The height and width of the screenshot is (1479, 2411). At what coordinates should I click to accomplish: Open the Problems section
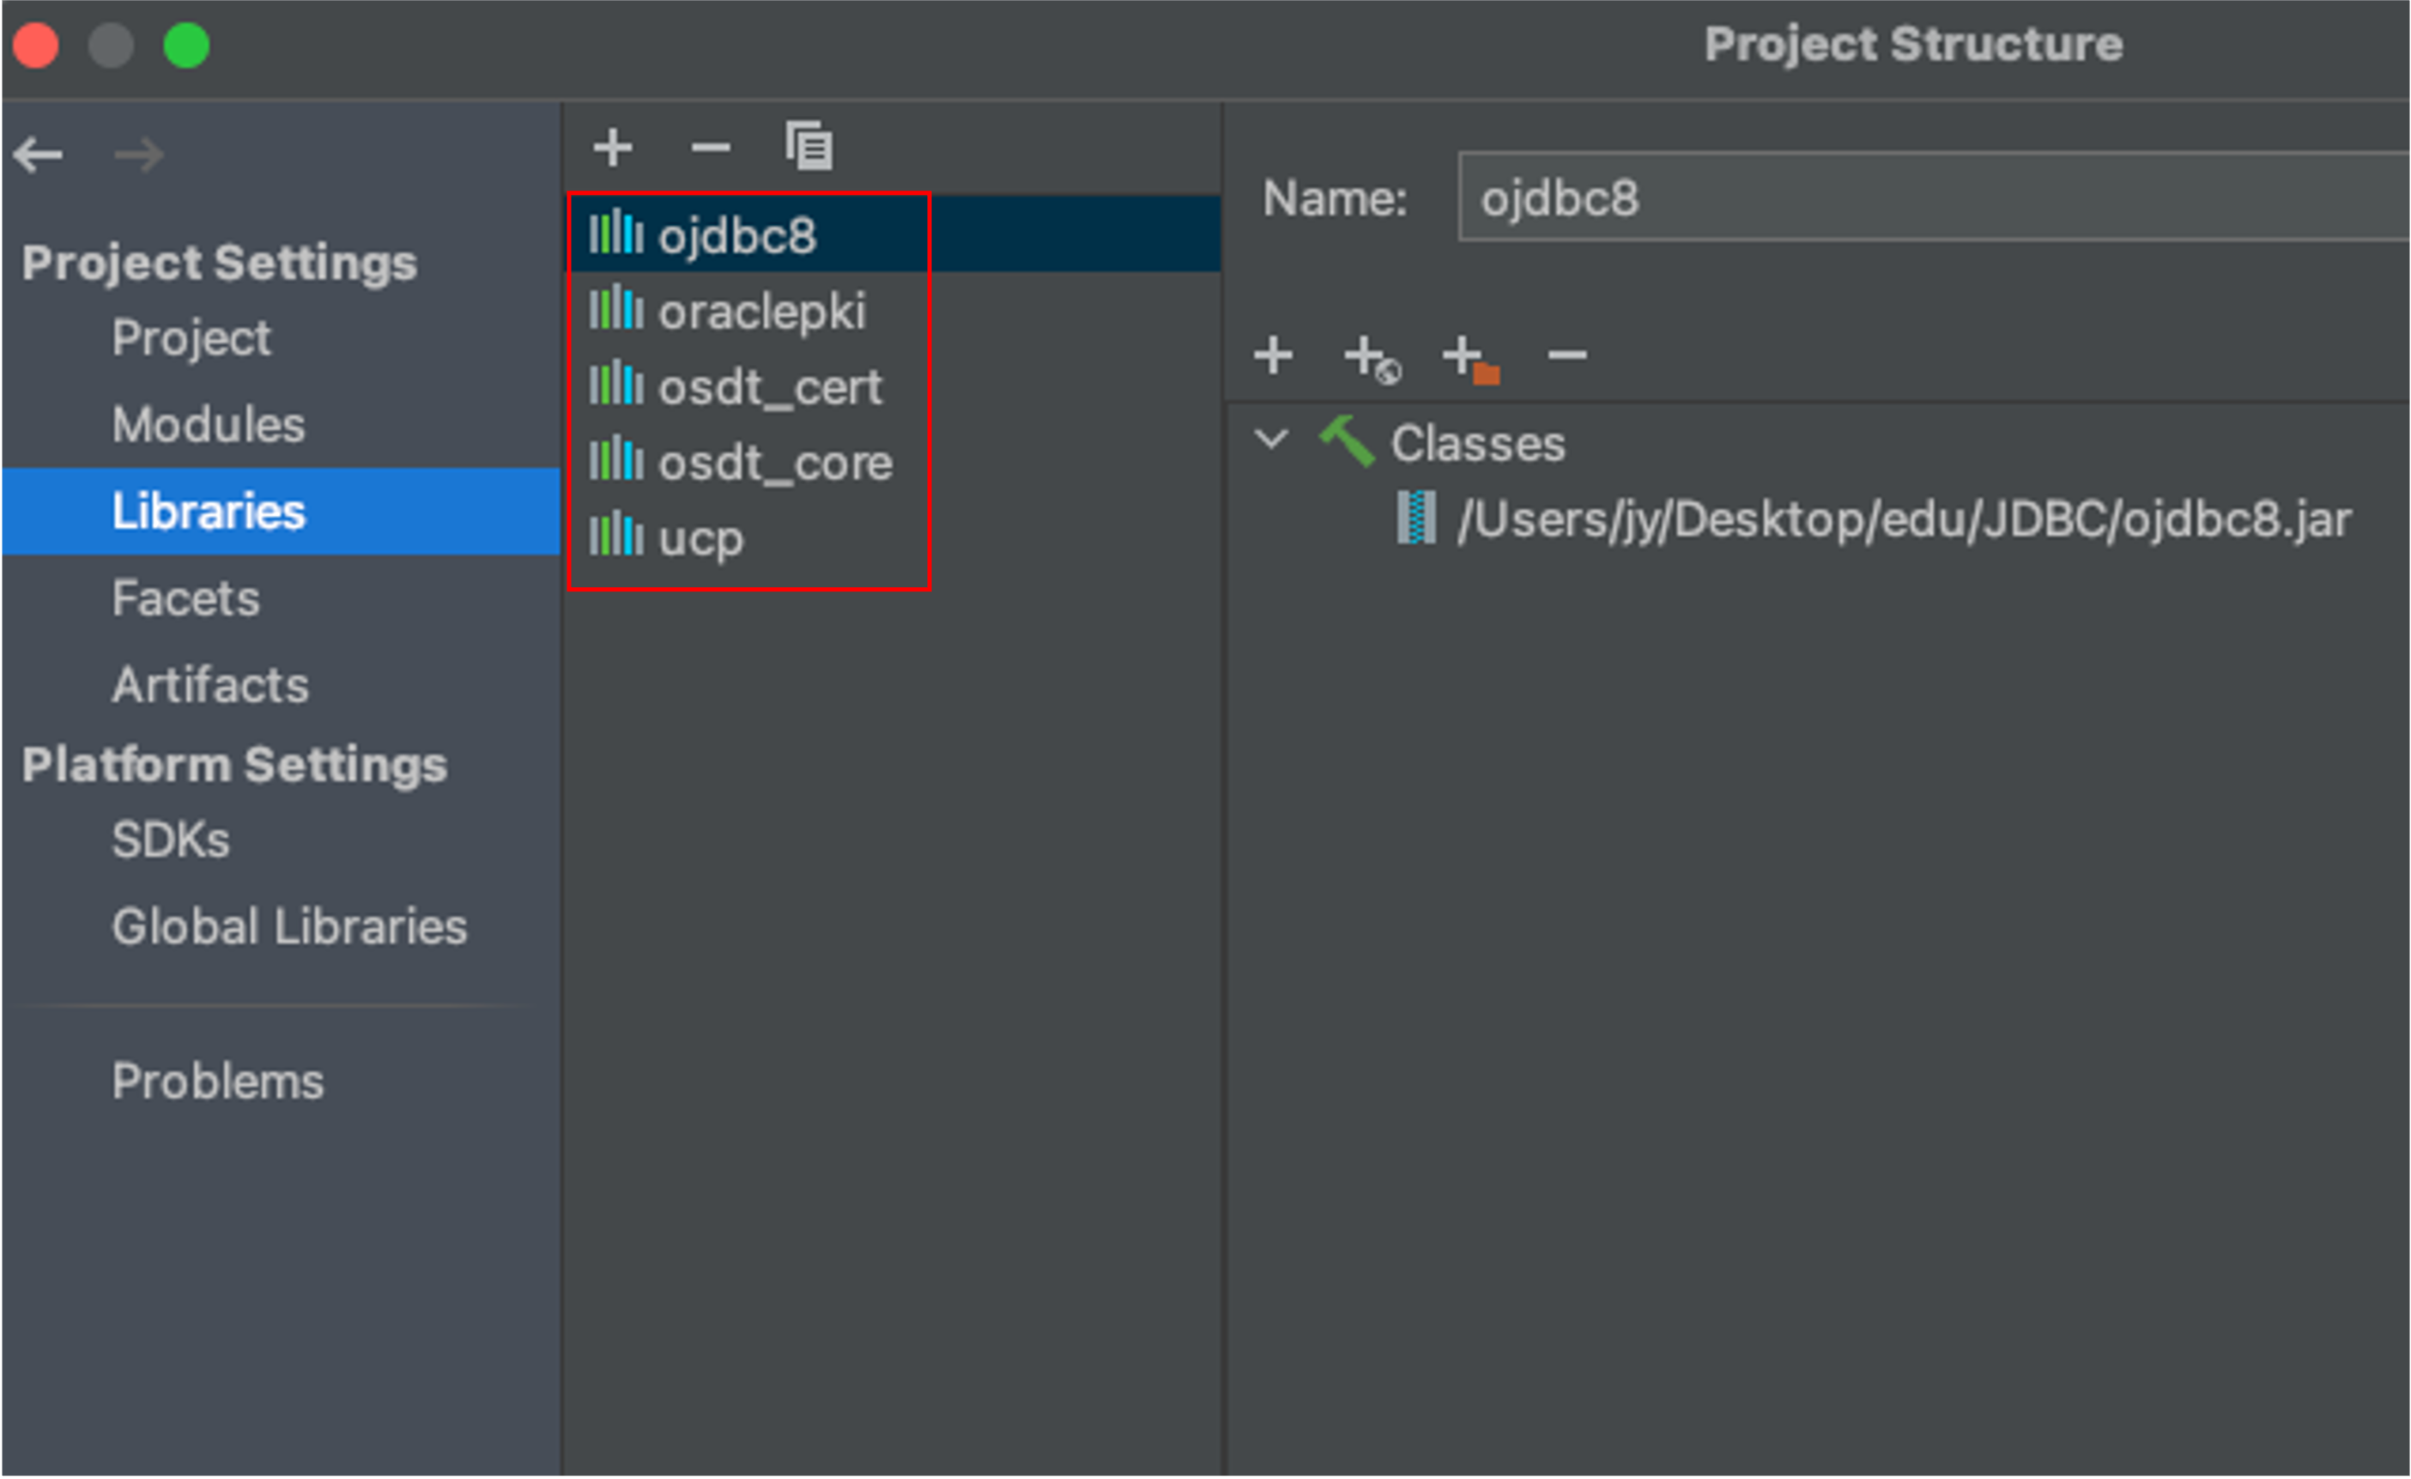(217, 1082)
